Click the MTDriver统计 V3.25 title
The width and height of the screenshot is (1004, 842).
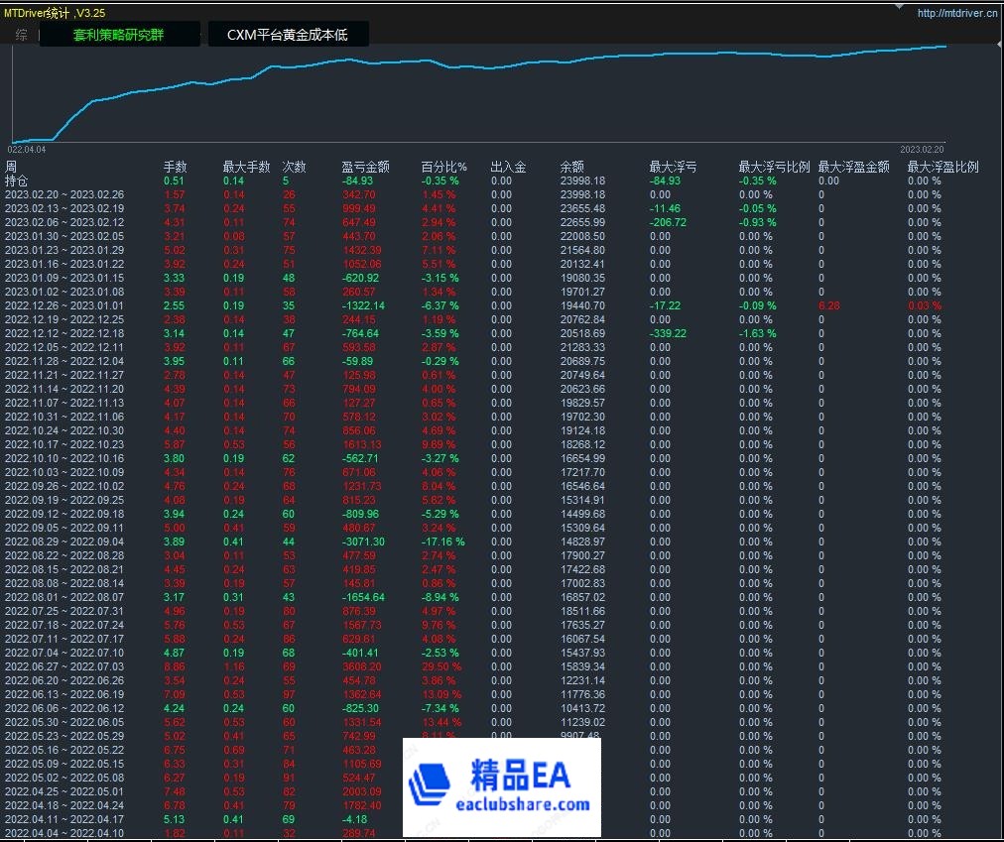[x=55, y=13]
